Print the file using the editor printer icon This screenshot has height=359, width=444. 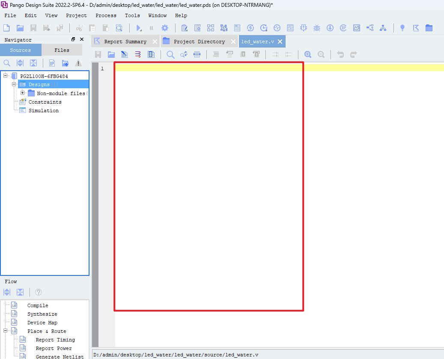coord(197,54)
